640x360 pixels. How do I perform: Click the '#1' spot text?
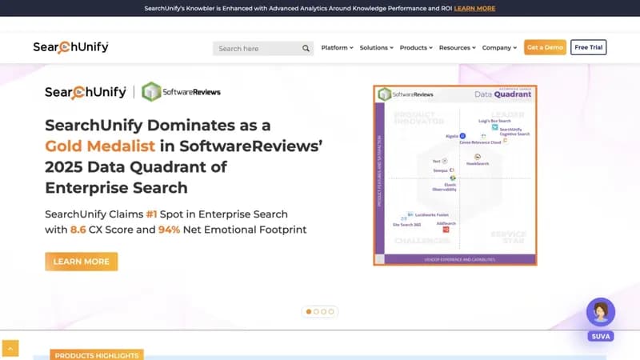[151, 214]
